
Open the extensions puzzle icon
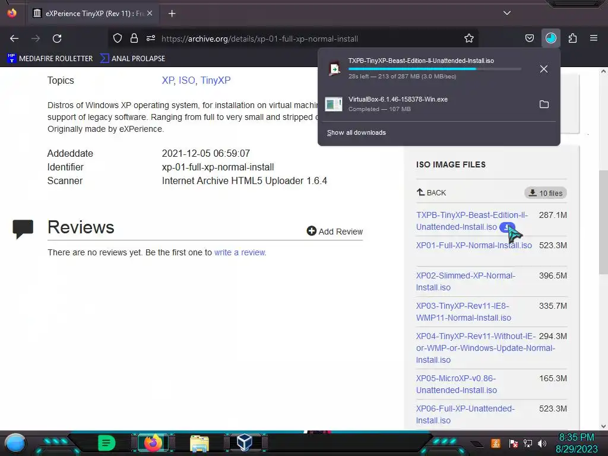pos(572,38)
